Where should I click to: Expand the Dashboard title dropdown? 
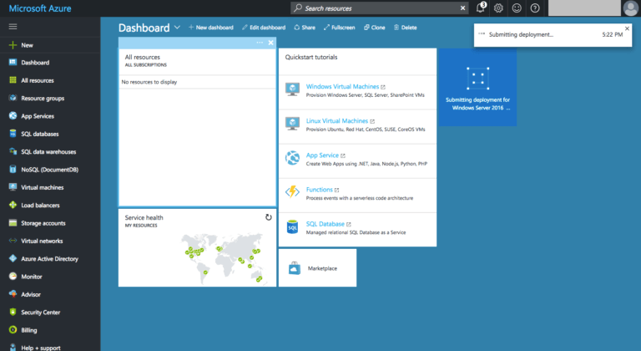click(177, 28)
